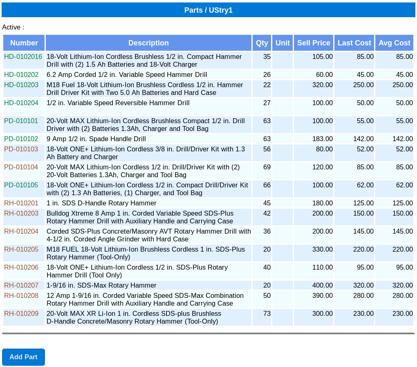Image resolution: width=417 pixels, height=367 pixels.
Task: Click sell price 320.00 for HD-010203
Action: tap(322, 85)
